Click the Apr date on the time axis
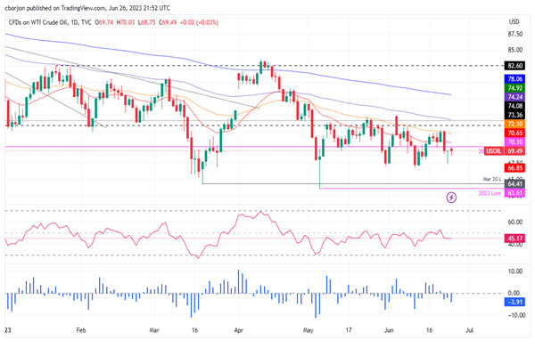Screen dimensions: 535x356 click(x=238, y=330)
